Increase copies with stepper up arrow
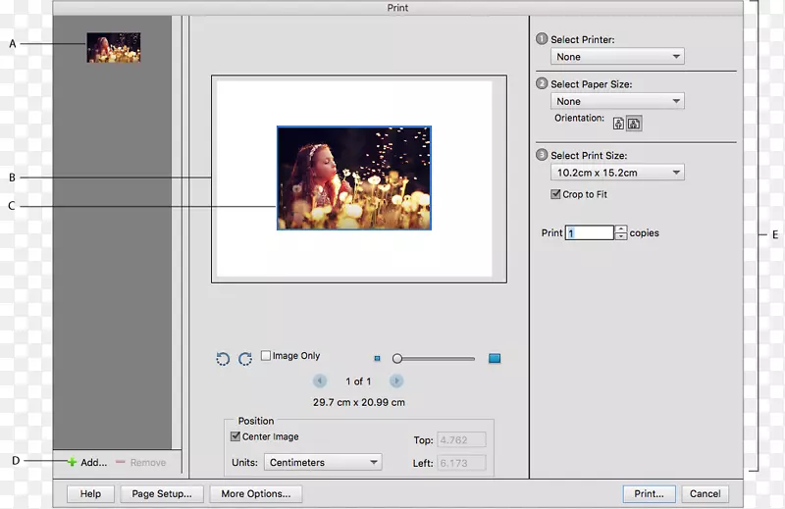 click(621, 229)
